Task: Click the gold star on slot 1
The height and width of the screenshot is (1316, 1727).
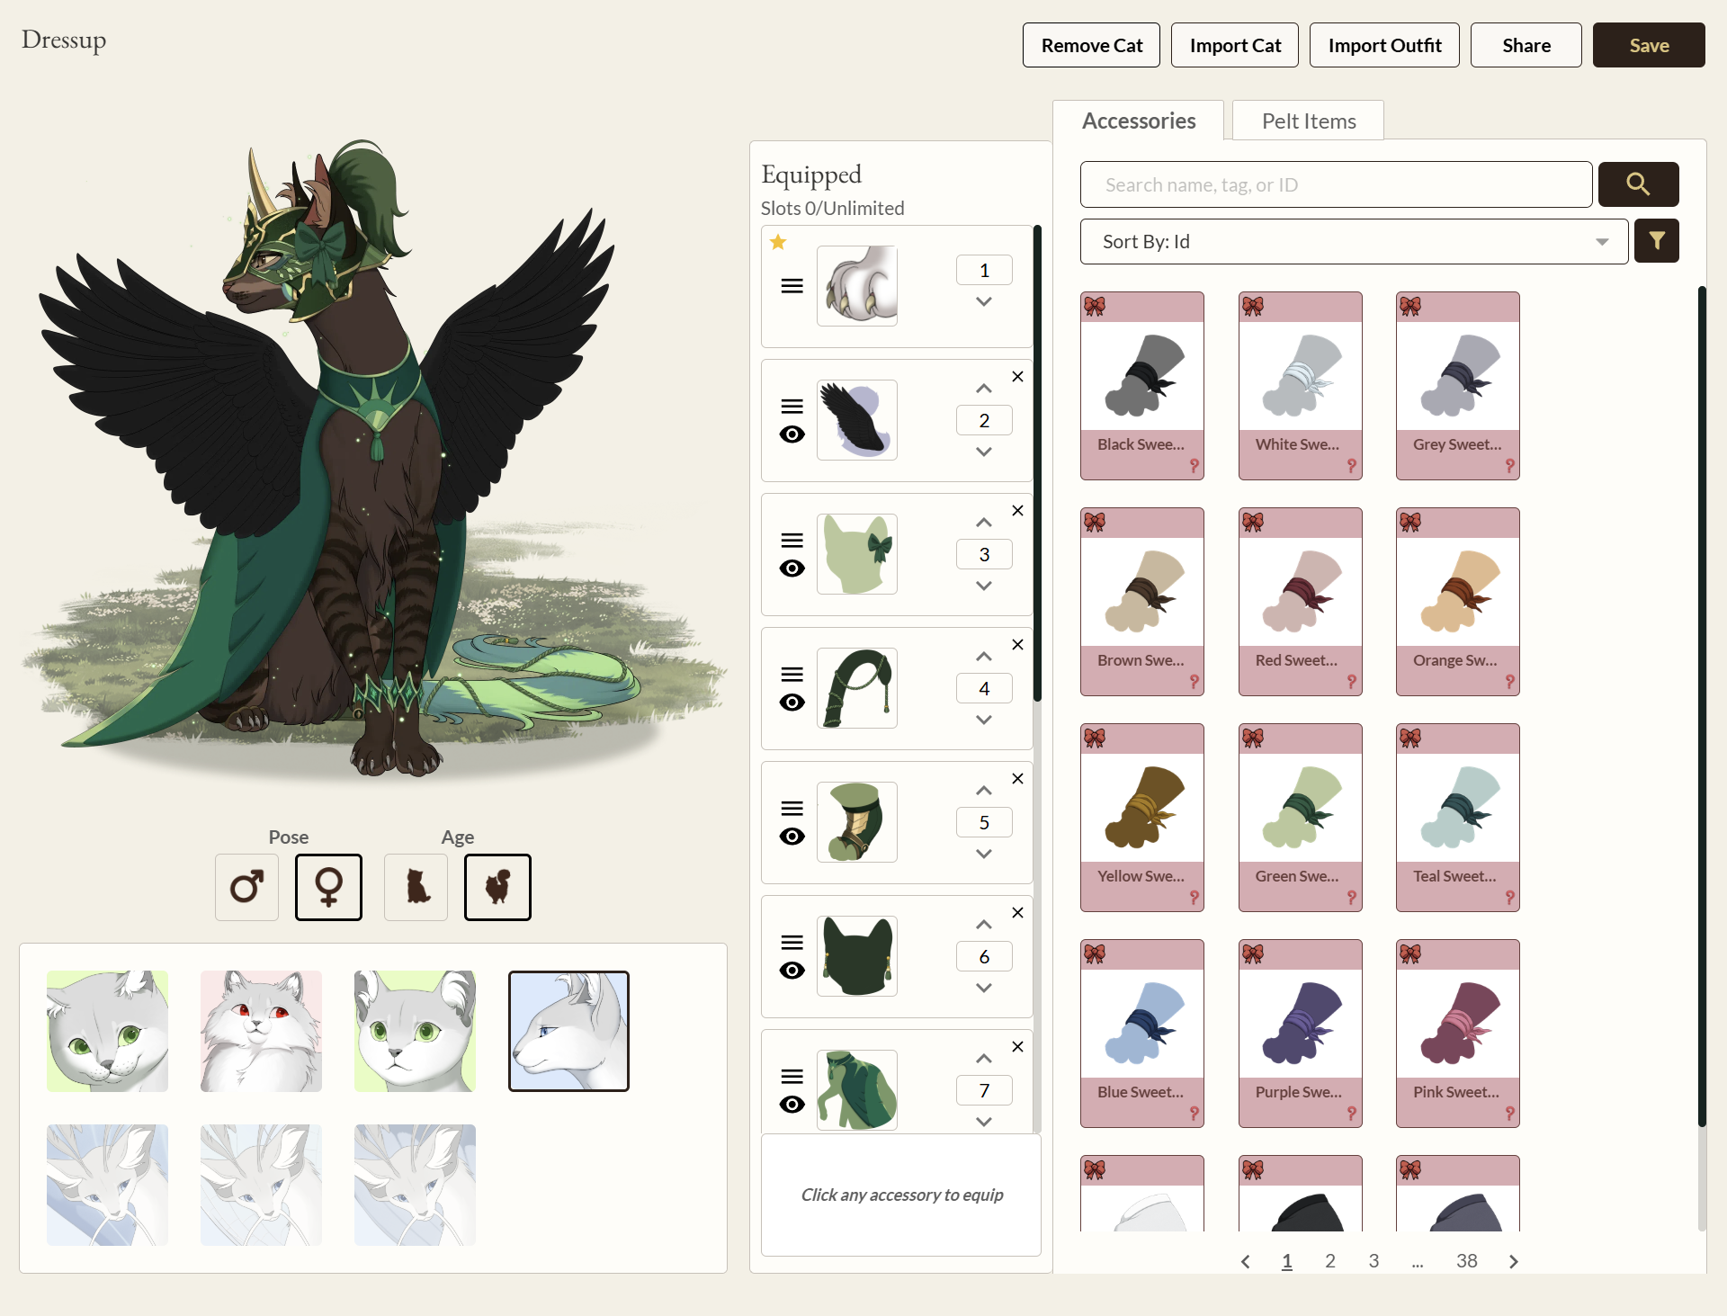Action: click(778, 242)
